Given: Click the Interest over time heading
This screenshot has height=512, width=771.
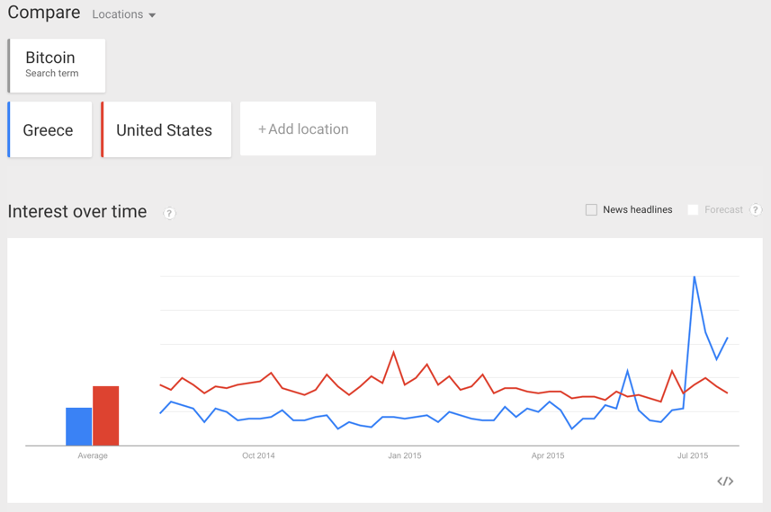Looking at the screenshot, I should [77, 212].
